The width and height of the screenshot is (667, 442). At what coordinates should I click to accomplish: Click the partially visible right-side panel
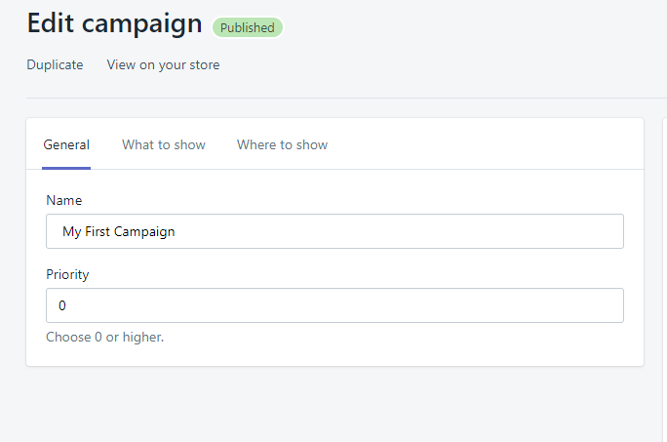tap(663, 244)
